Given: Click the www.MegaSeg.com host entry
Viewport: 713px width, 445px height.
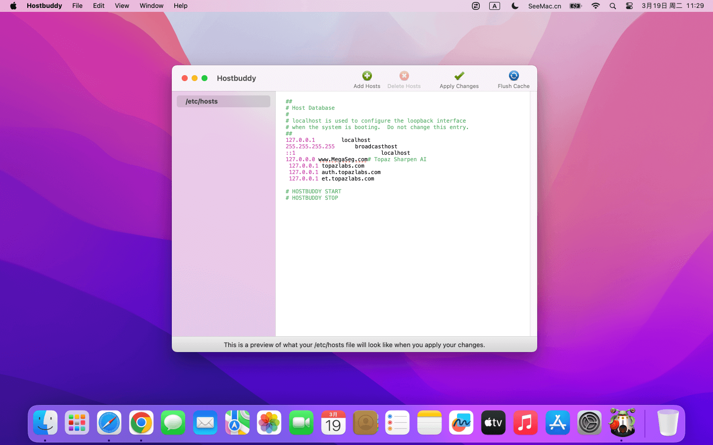Looking at the screenshot, I should pos(343,159).
